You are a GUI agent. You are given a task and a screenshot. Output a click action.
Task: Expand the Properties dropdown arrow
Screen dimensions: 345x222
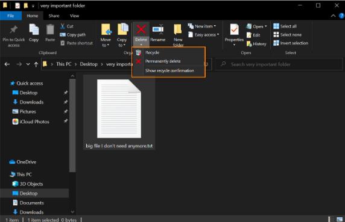click(x=235, y=45)
